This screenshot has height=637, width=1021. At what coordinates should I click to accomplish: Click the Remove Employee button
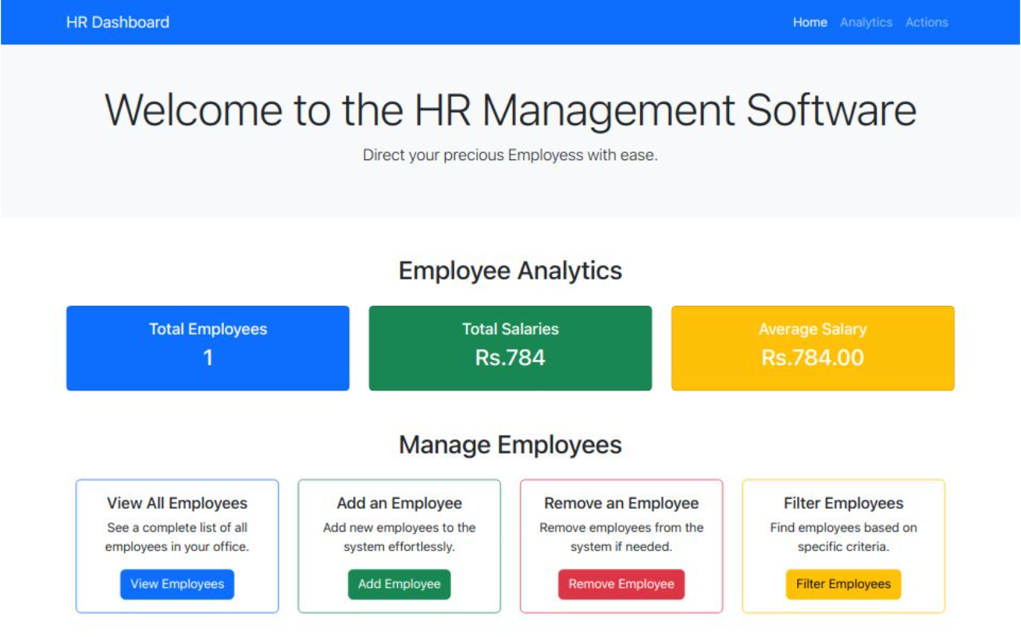point(621,584)
